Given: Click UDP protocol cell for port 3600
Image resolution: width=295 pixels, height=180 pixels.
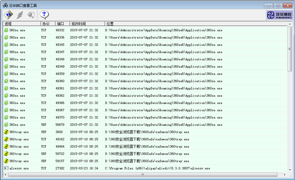Looking at the screenshot, I should click(x=44, y=132).
